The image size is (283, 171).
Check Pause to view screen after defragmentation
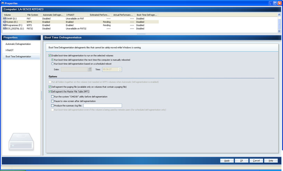tap(53, 101)
